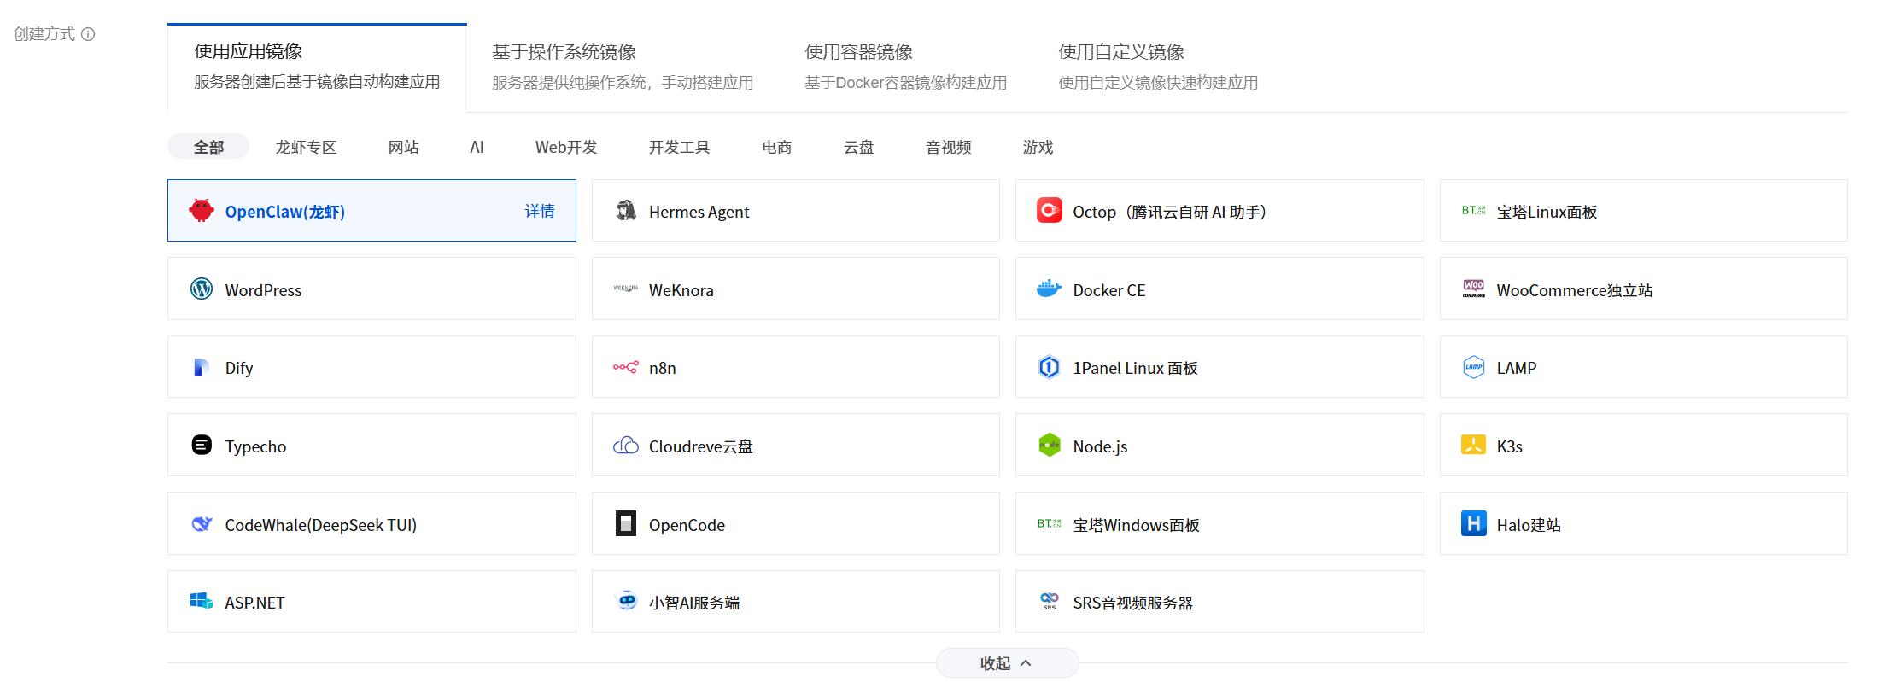Click the Node.js green hexagon icon
Screen dimensions: 1895x688
(1049, 445)
